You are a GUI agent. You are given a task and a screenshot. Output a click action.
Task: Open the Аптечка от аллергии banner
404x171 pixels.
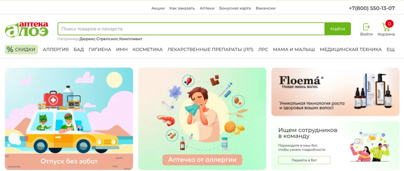(x=202, y=119)
